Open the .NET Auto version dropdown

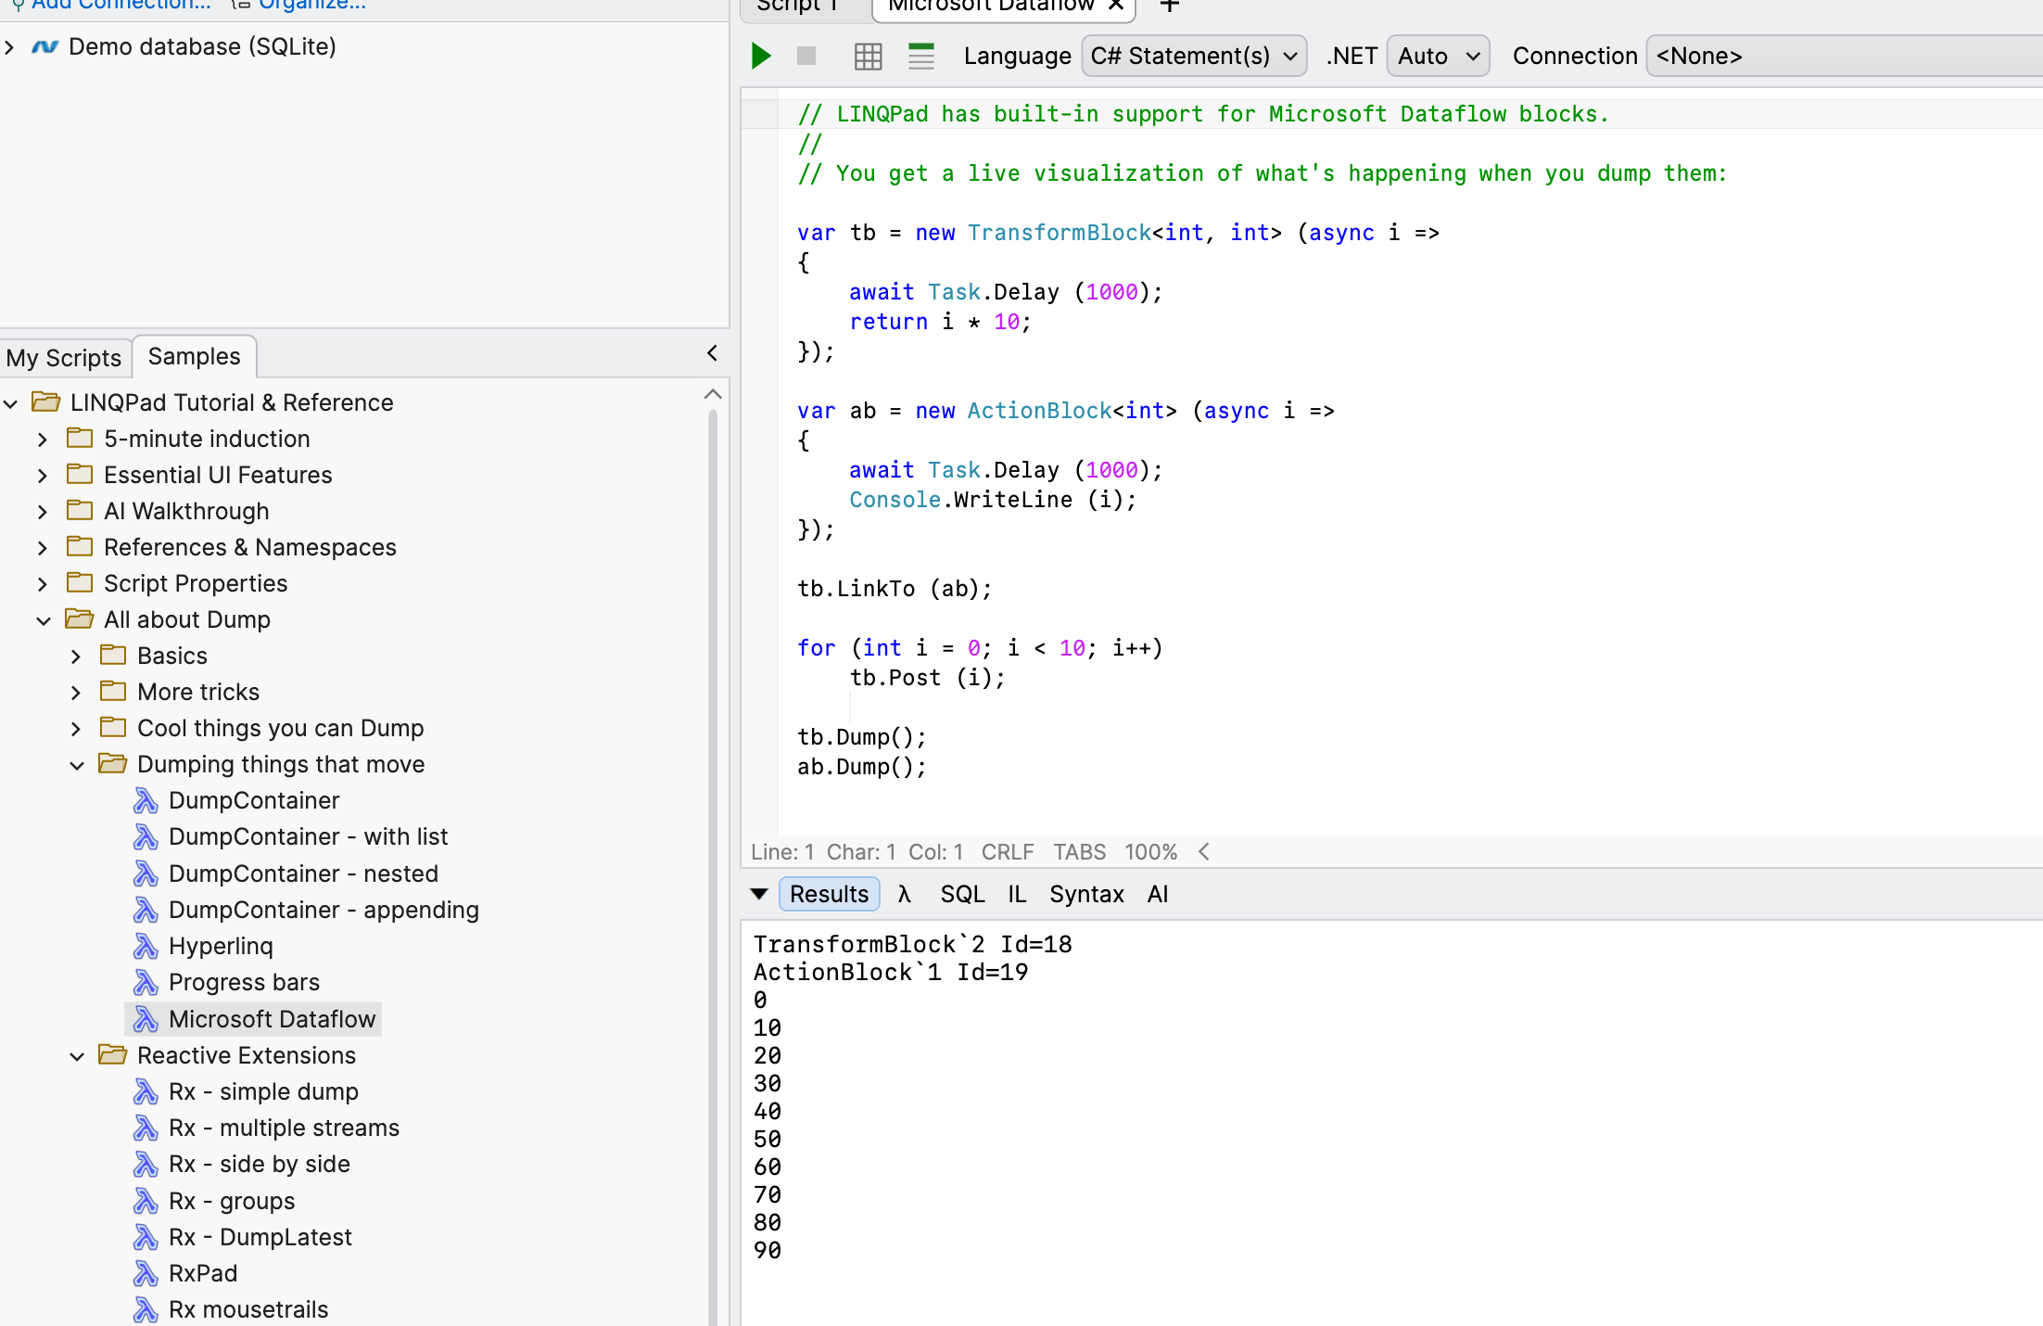pyautogui.click(x=1437, y=57)
